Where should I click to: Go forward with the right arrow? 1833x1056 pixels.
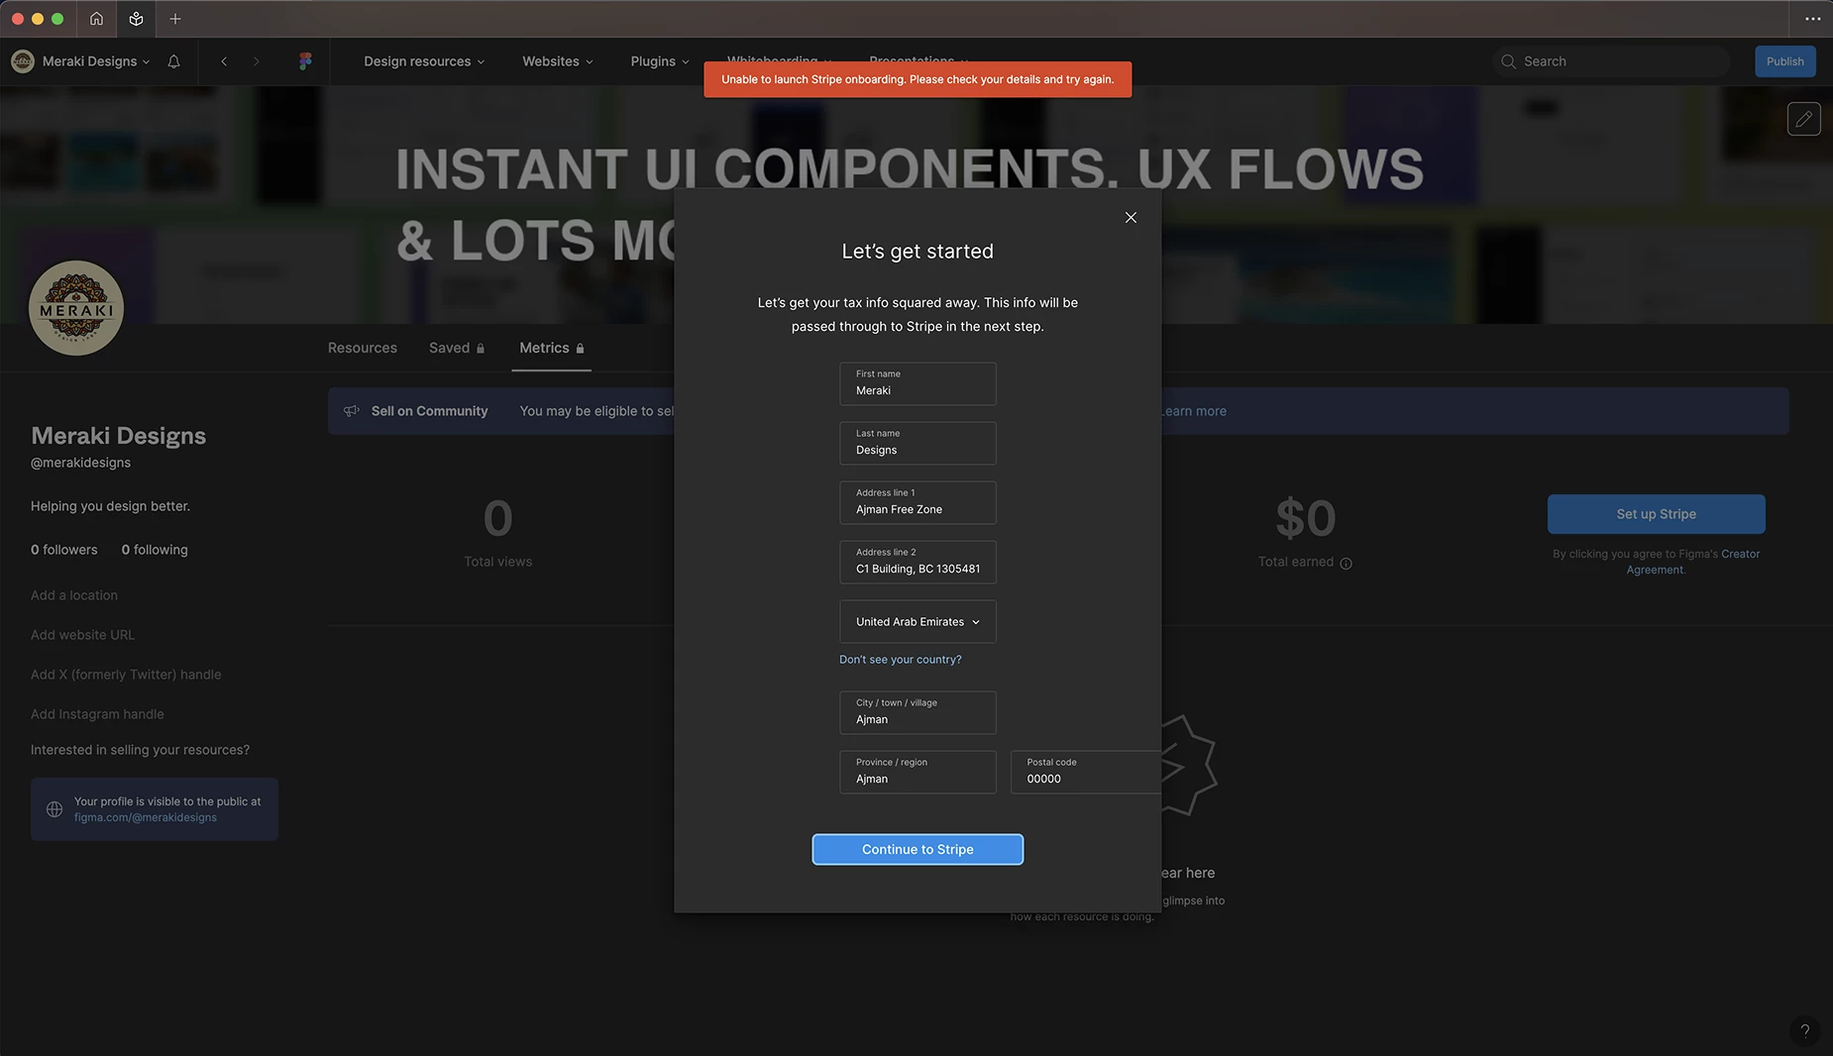point(257,61)
